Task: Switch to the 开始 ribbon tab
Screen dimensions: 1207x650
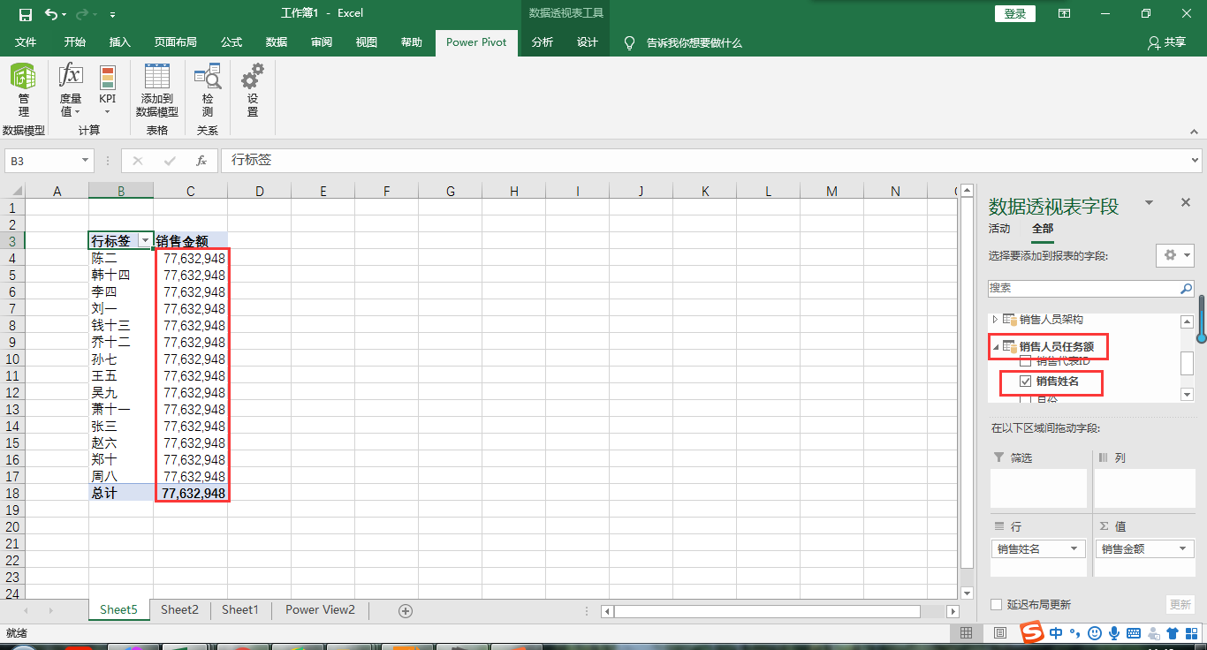Action: (x=75, y=42)
